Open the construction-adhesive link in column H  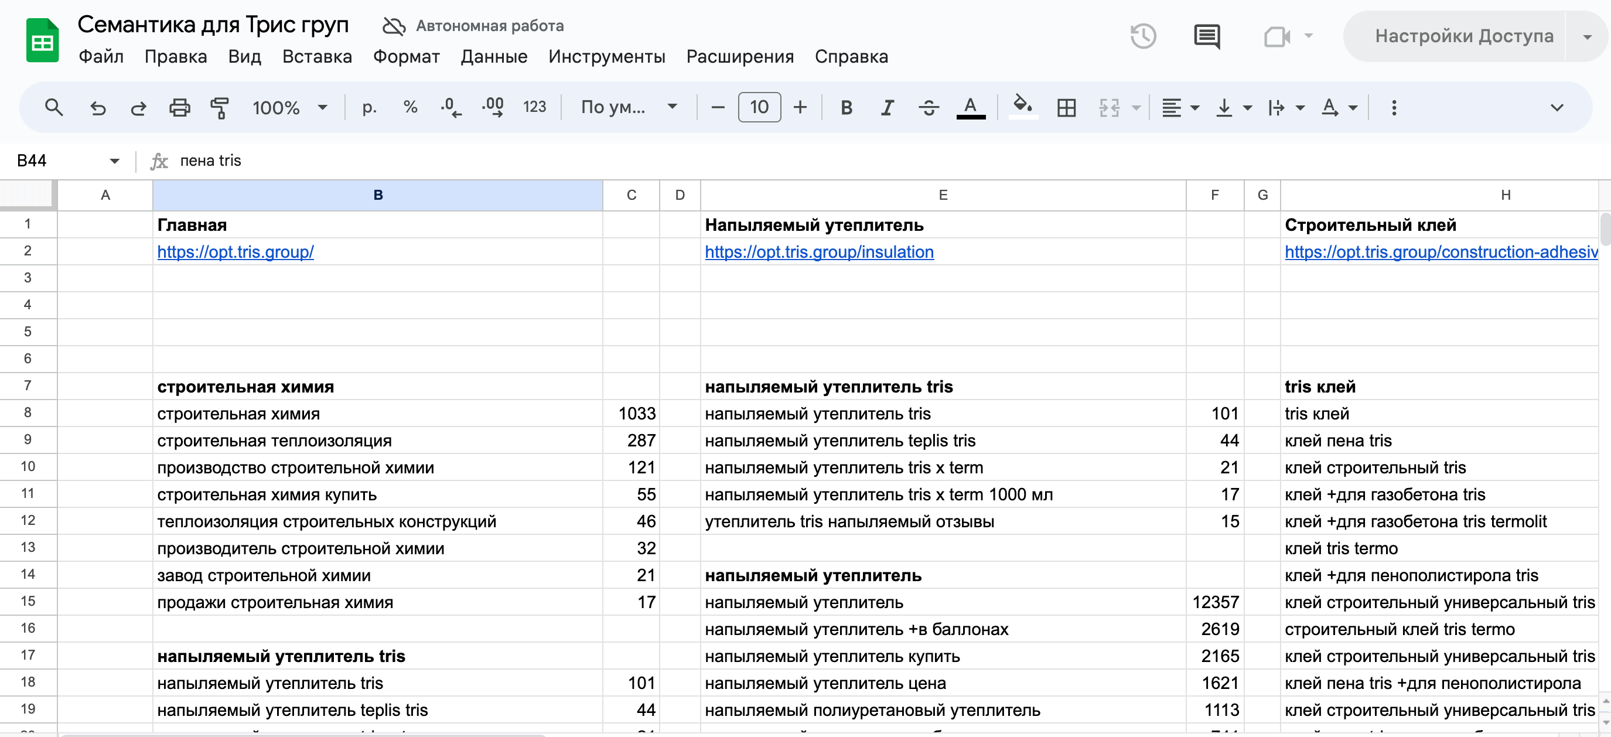pyautogui.click(x=1441, y=251)
